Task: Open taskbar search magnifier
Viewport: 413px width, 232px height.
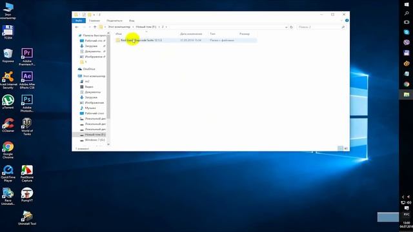Action: 407,14
